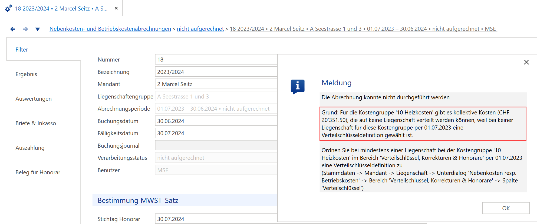Click the Nummer input field

[216, 59]
